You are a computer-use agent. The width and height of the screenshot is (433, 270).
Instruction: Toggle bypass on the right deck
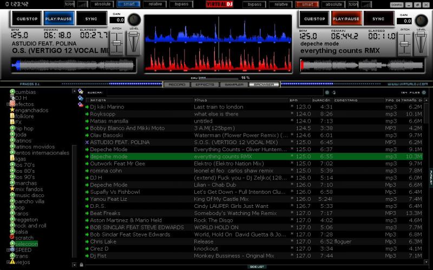click(254, 4)
